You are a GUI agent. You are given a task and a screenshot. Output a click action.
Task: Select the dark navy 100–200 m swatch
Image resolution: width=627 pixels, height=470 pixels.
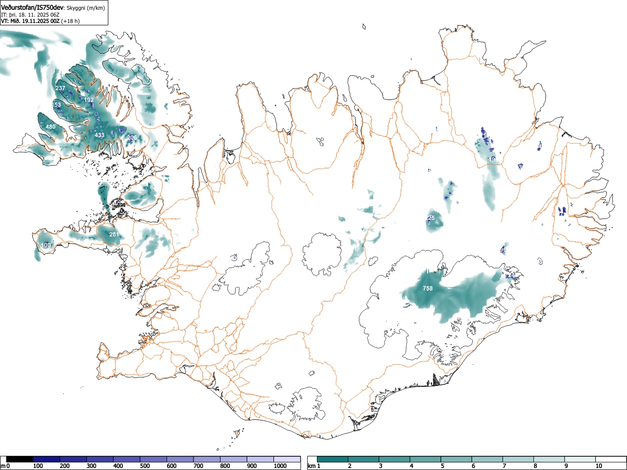point(47,459)
